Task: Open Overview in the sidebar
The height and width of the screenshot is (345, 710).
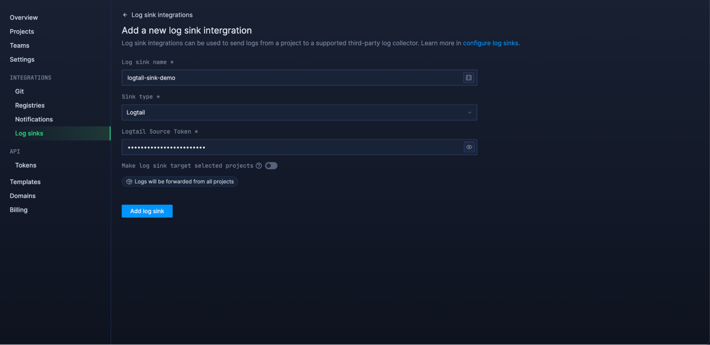Action: pyautogui.click(x=24, y=17)
